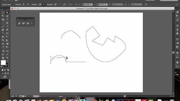The image size is (180, 101).
Task: Select the Eyedropper tool
Action: point(3,47)
